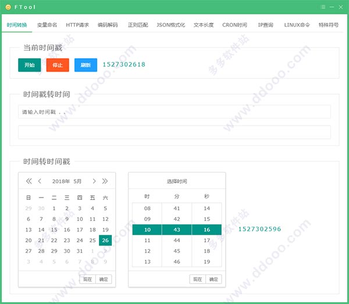Click 现在 button in time picker
The width and height of the screenshot is (349, 304).
(x=197, y=279)
